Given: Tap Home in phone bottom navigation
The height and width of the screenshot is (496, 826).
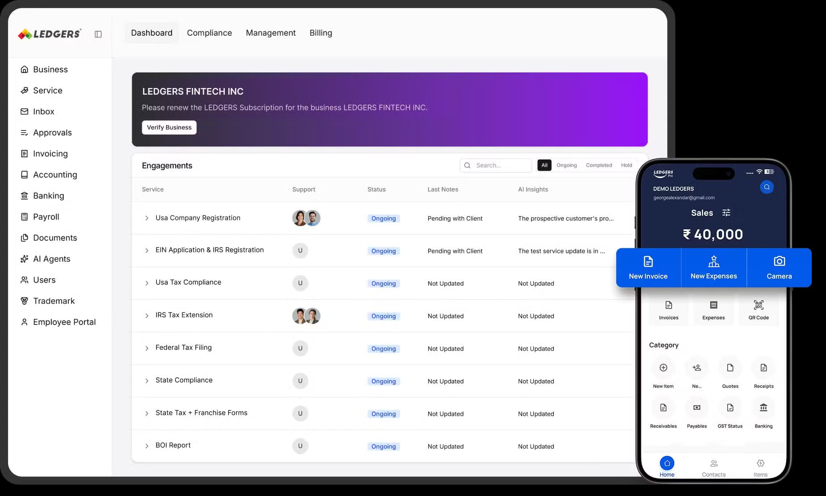Looking at the screenshot, I should point(667,467).
